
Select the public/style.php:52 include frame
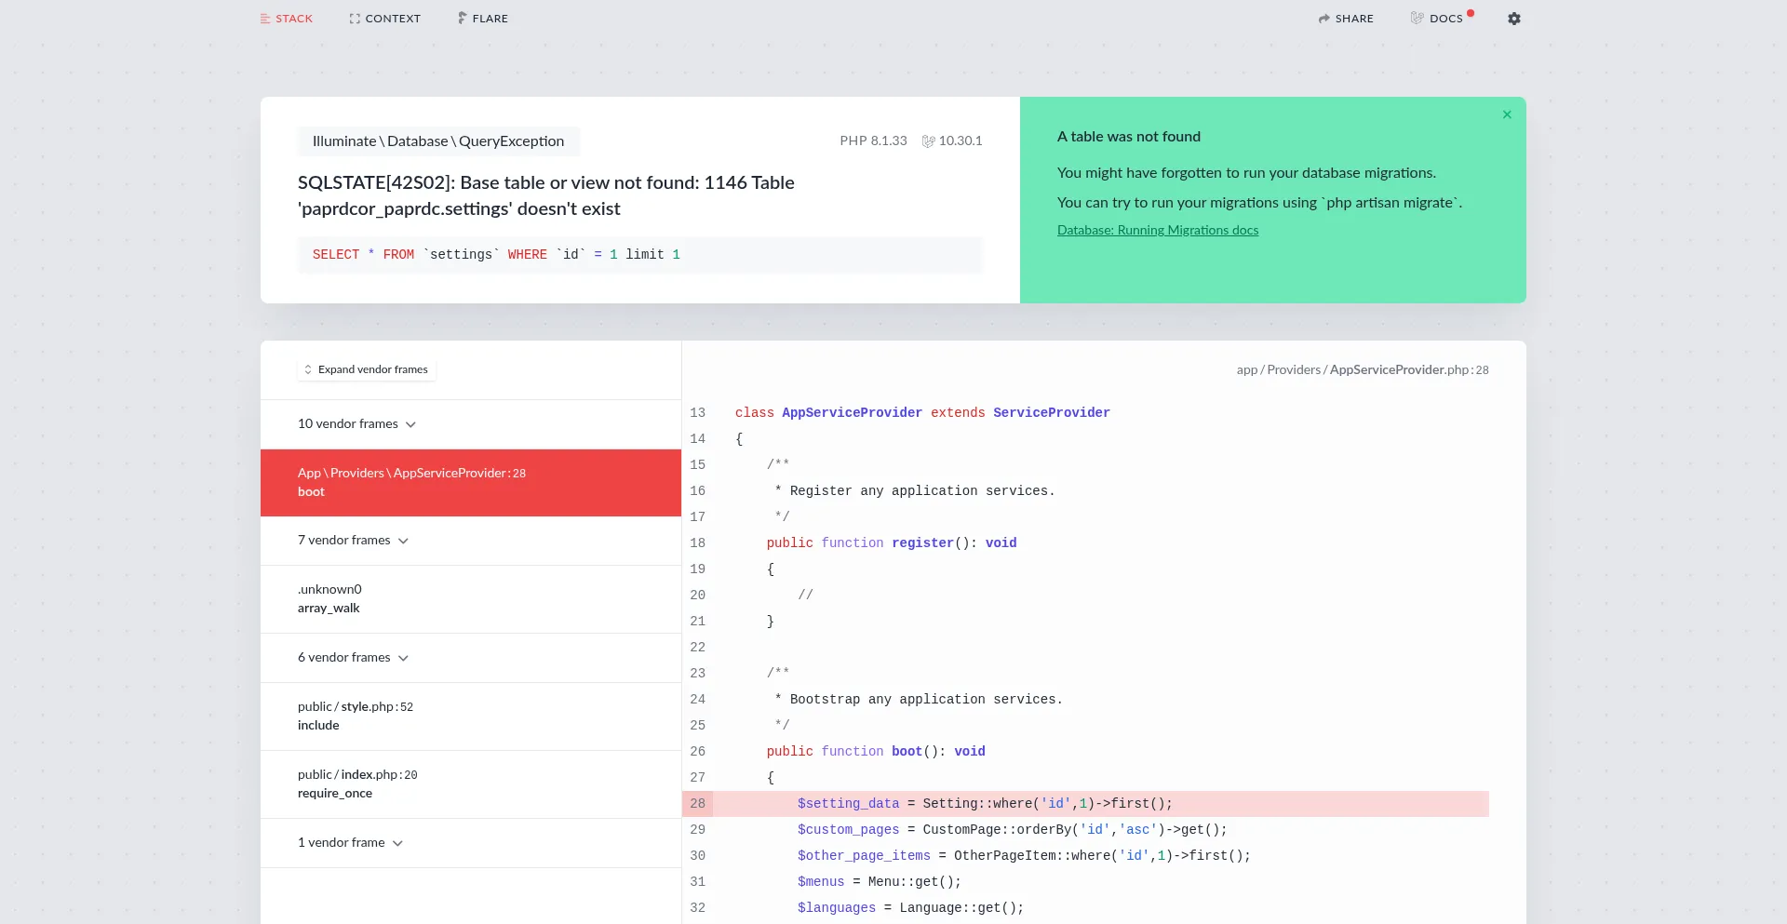click(x=470, y=716)
